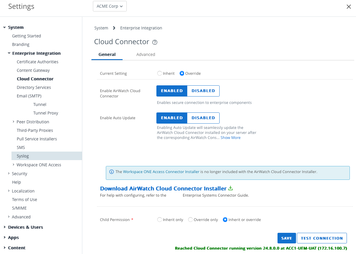The height and width of the screenshot is (254, 356).
Task: Set Enable Auto Update to Disabled
Action: pos(203,118)
